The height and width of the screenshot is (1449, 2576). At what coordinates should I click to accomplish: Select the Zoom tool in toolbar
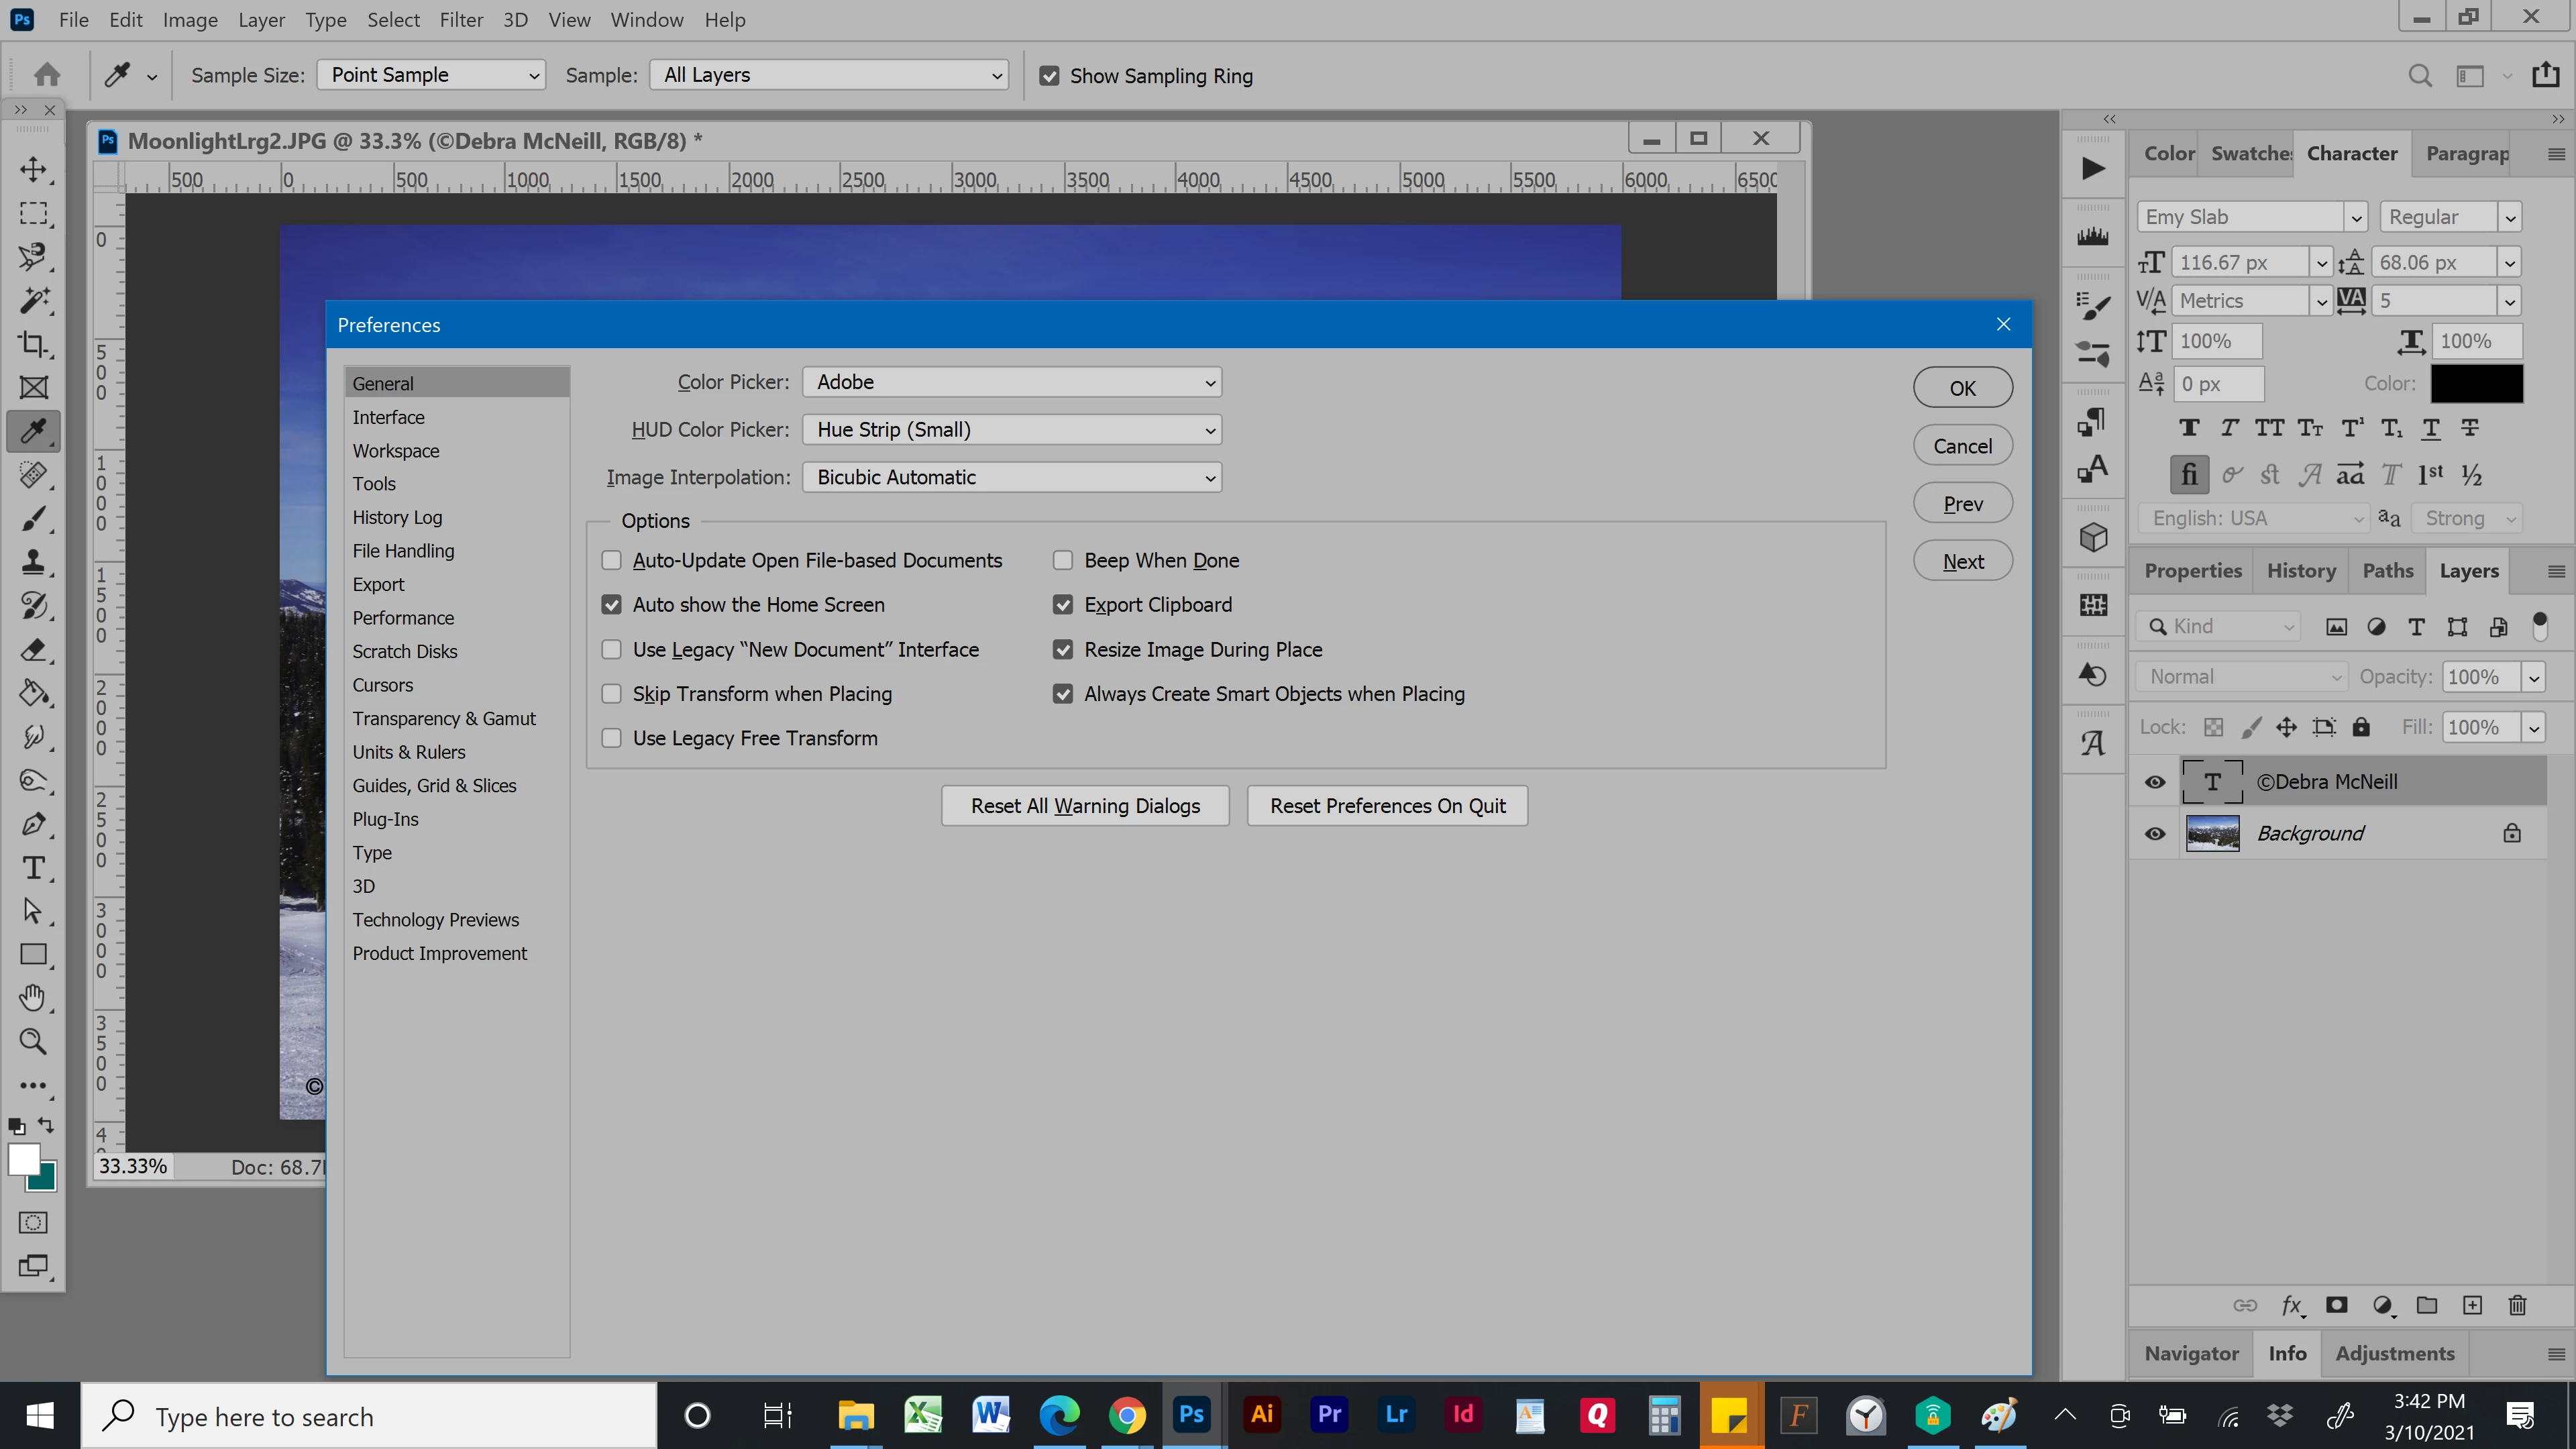33,1041
